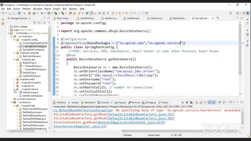This screenshot has width=251, height=141.
Task: Click the Search magnifier in toolbar
Action: 231,13
